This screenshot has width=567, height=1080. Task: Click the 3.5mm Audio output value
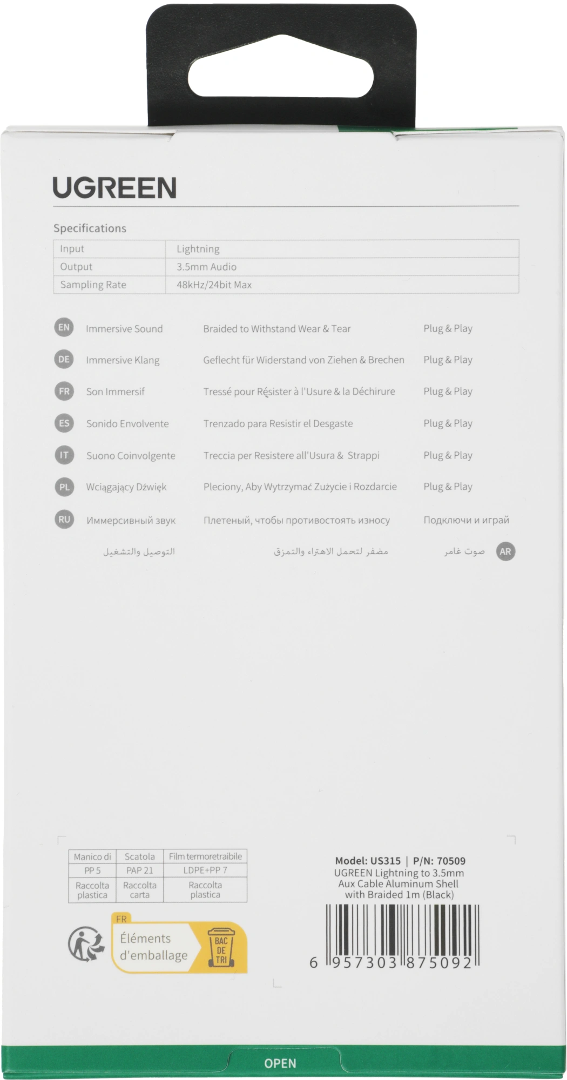click(206, 267)
